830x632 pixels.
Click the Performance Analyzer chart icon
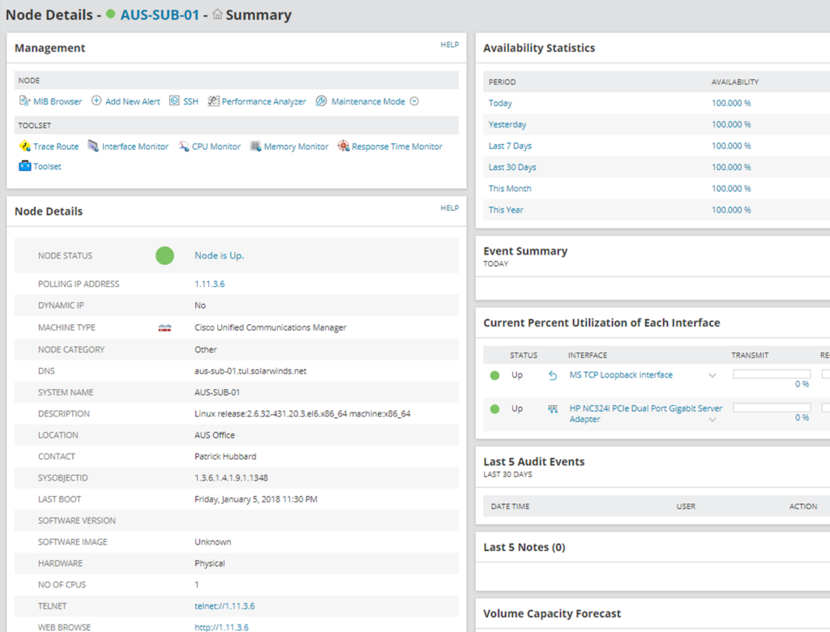[x=213, y=100]
